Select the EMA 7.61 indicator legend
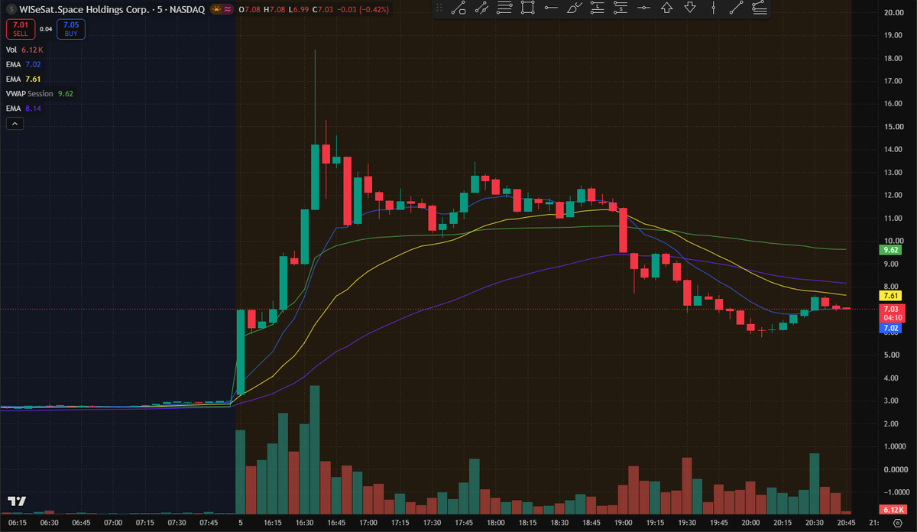 point(23,79)
